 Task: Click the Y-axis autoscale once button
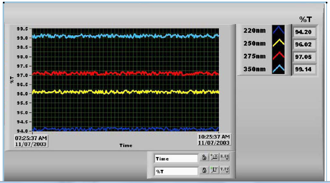pyautogui.click(x=214, y=171)
